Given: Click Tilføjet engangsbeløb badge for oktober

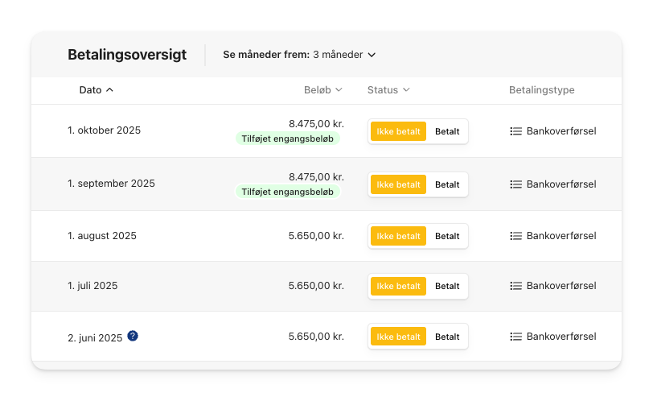Looking at the screenshot, I should [288, 138].
